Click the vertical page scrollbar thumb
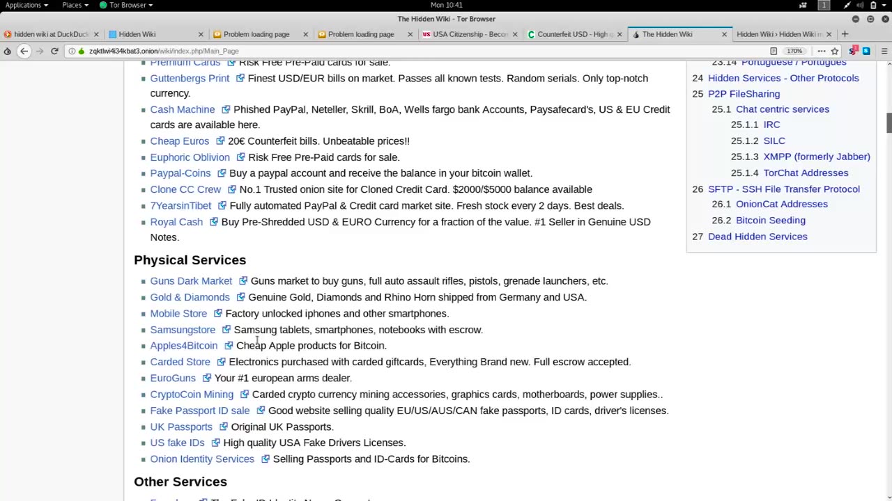The image size is (892, 501). point(889,122)
